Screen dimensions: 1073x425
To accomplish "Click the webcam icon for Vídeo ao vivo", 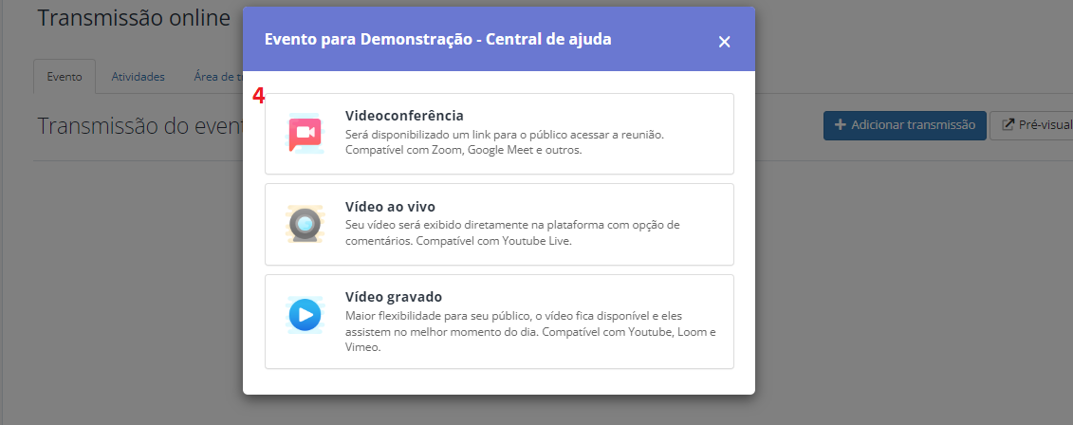I will 305,225.
